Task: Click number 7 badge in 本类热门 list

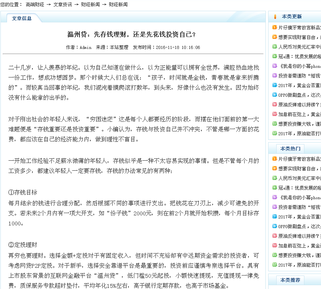Action: tap(274, 217)
